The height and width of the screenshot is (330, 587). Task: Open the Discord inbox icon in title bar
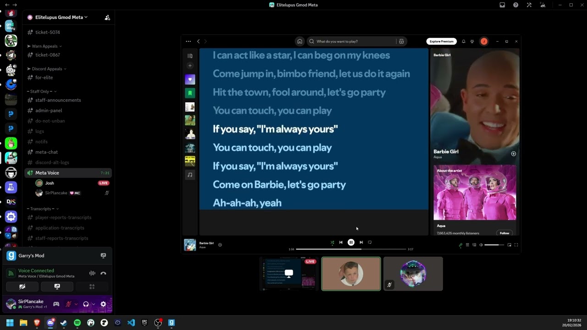(502, 5)
